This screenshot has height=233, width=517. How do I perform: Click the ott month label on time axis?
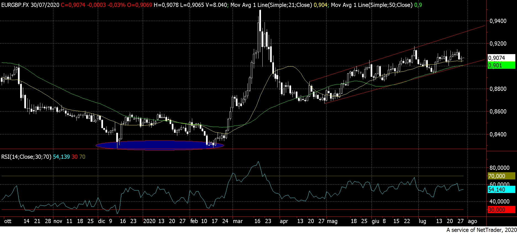pyautogui.click(x=8, y=221)
